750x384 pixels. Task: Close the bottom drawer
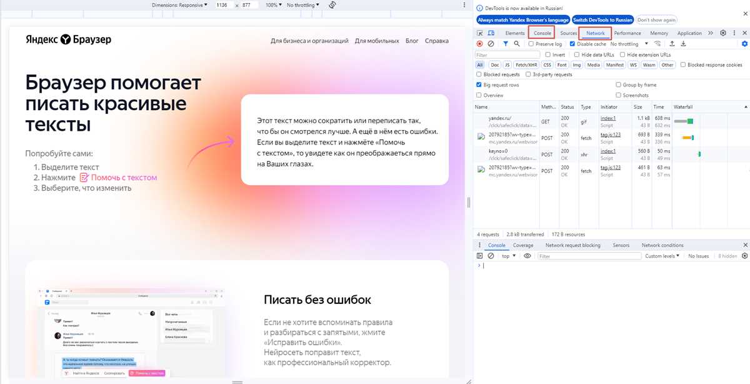[744, 245]
